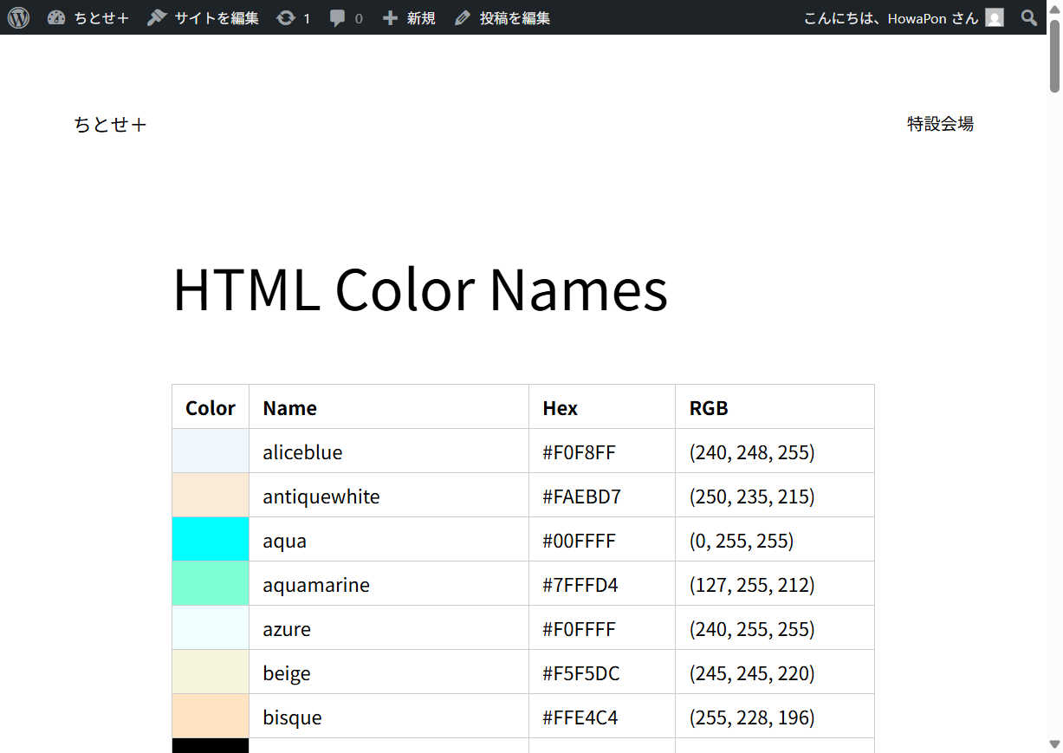The image size is (1063, 753).
Task: Select 投稿を編集 in the admin bar
Action: pos(503,17)
